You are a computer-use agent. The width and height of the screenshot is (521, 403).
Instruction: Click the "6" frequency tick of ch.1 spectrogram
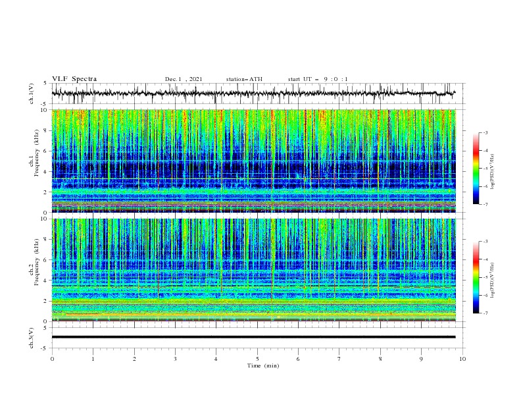(x=46, y=151)
